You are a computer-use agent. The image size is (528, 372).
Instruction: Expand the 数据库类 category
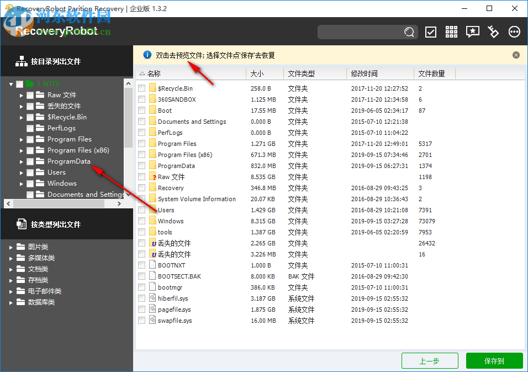click(10, 302)
